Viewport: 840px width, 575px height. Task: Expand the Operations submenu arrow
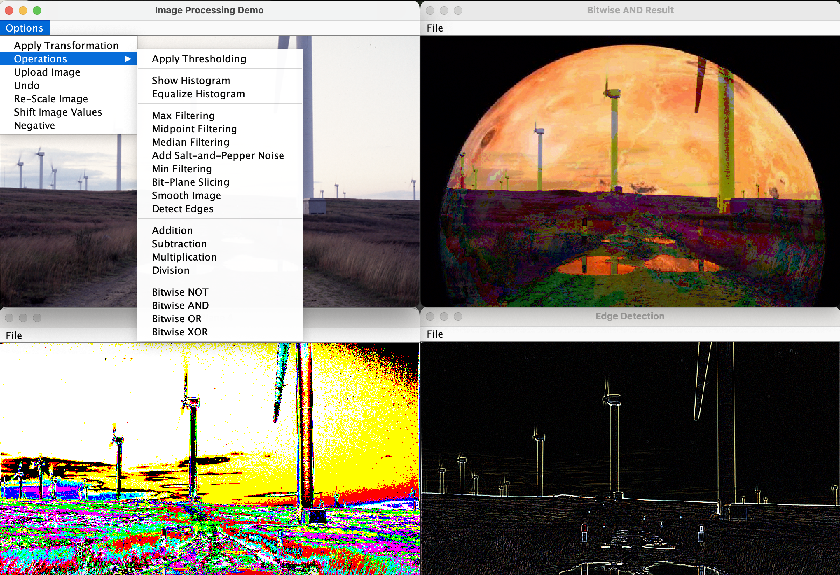128,58
